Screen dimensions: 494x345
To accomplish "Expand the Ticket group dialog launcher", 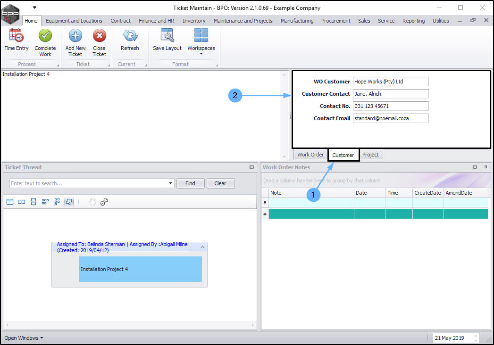I will pos(109,65).
